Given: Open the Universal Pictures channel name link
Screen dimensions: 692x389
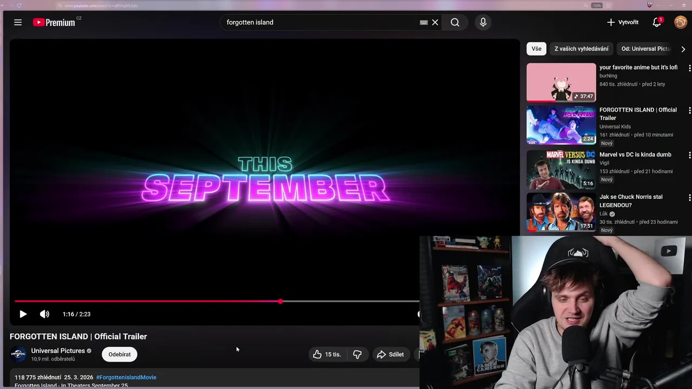Looking at the screenshot, I should point(58,351).
